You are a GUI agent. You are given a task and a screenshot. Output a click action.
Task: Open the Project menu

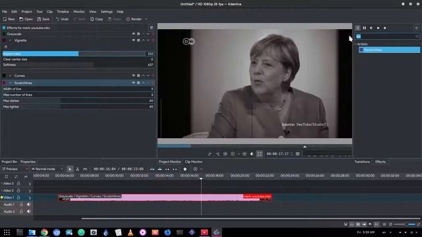coord(26,12)
